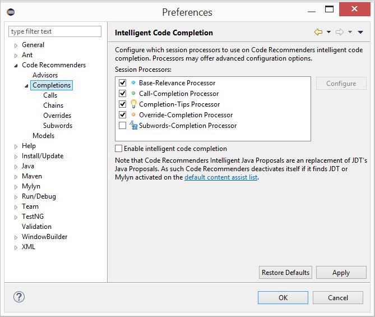Expand the Mylyn tree node
This screenshot has height=317, width=375.
click(16, 187)
